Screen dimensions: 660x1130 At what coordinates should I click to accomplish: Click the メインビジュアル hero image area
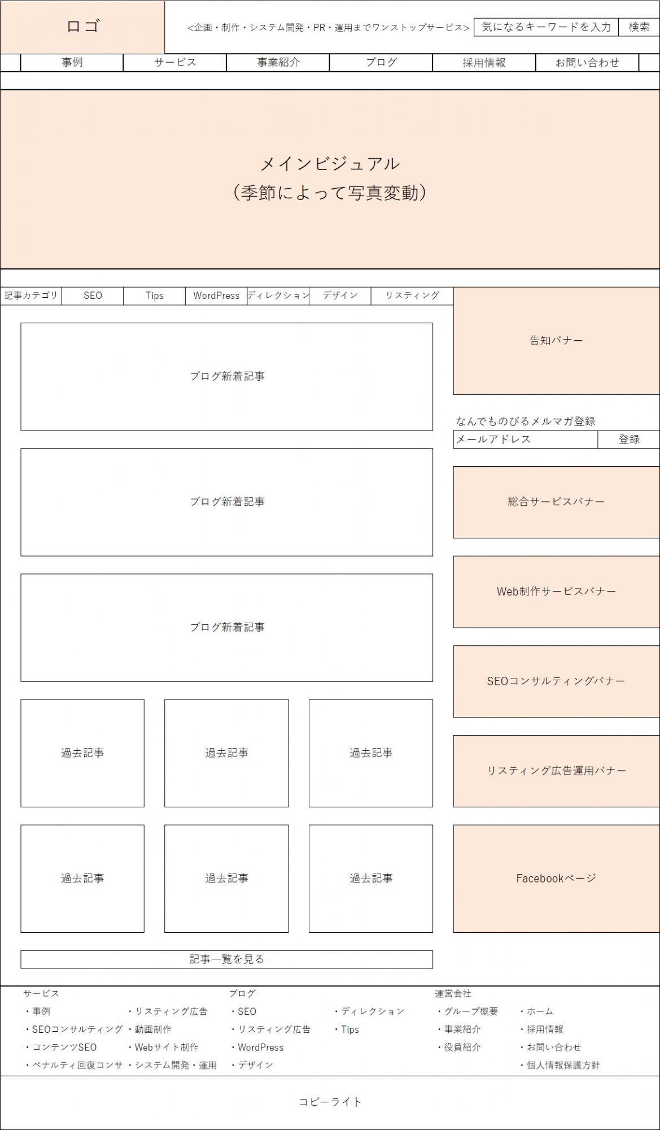tap(330, 179)
